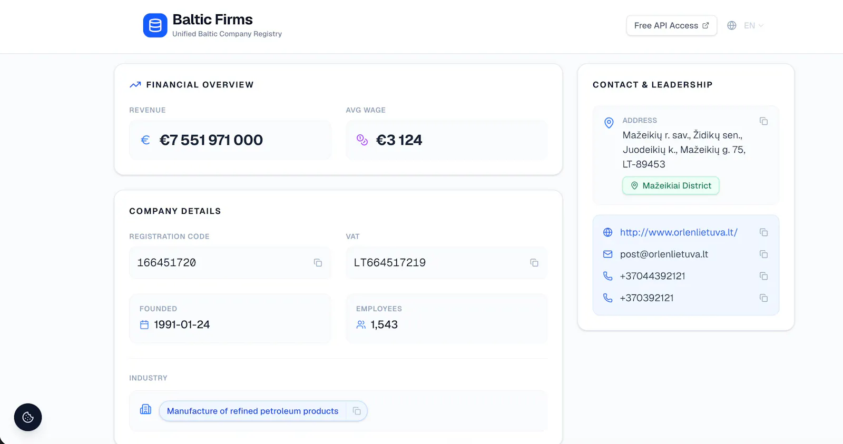The image size is (843, 444).
Task: Open the Mažeikiai District tag
Action: pyautogui.click(x=671, y=185)
